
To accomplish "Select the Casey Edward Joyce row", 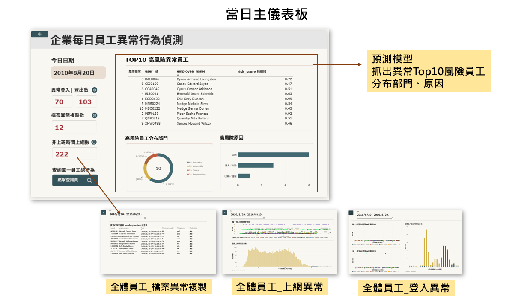I will [x=210, y=84].
